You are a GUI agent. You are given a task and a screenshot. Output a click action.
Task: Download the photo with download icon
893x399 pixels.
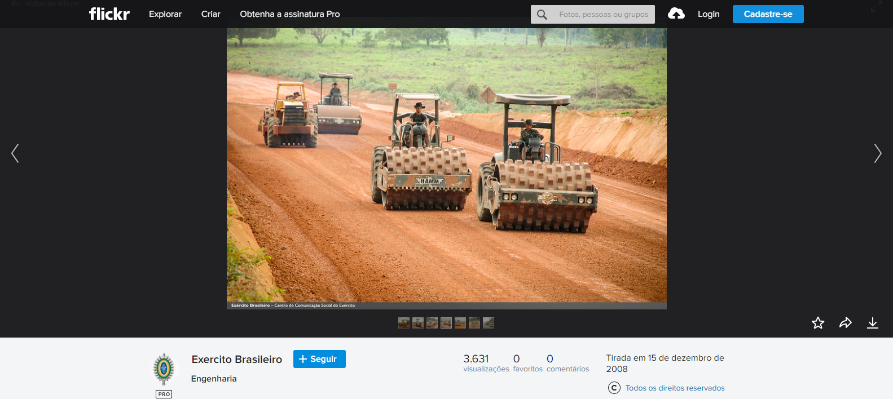click(x=873, y=323)
